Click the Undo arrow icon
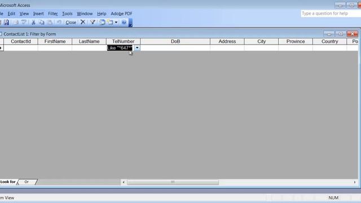 point(59,23)
